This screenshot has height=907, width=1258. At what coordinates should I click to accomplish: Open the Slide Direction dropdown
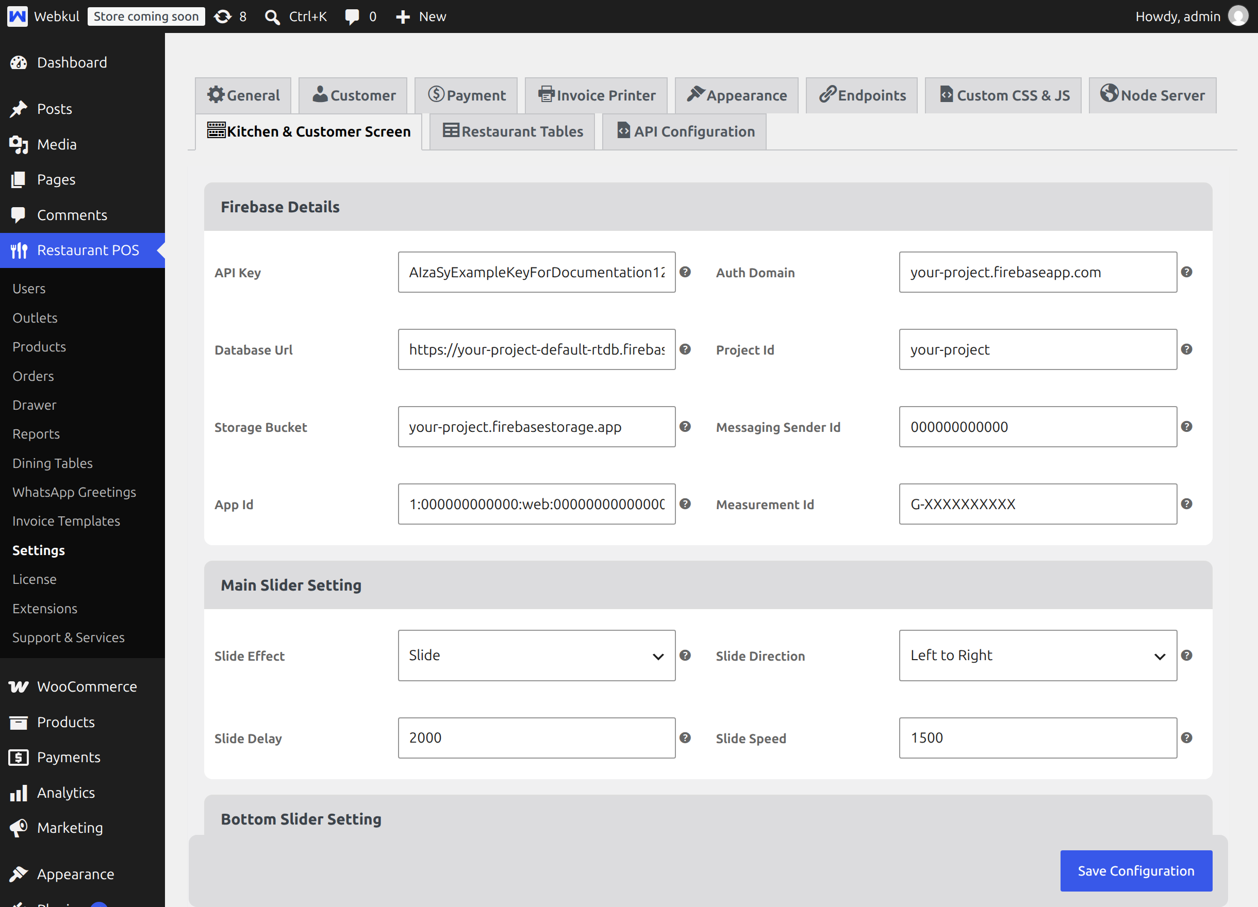click(1038, 656)
